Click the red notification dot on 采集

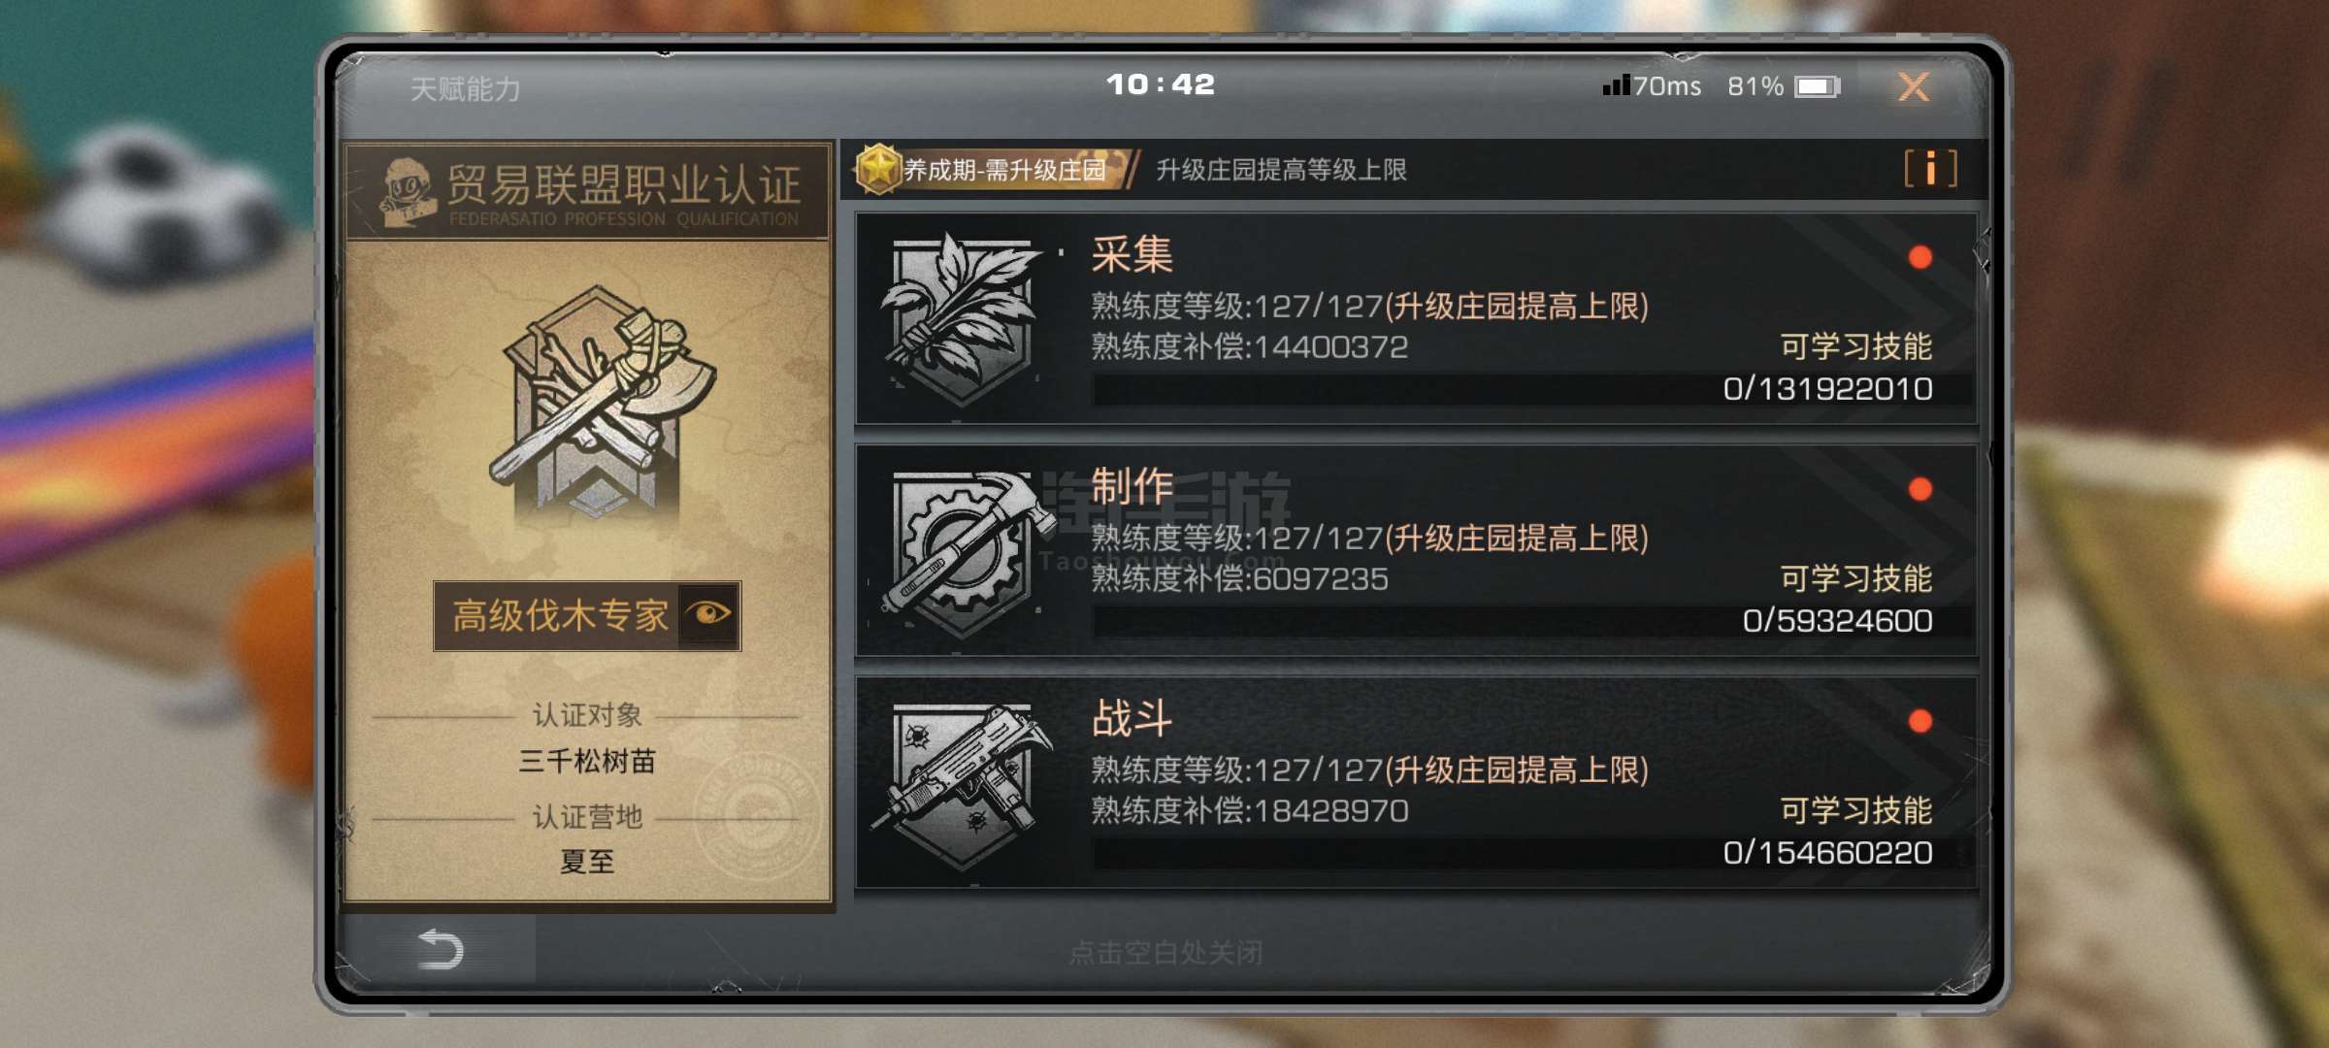tap(1919, 257)
